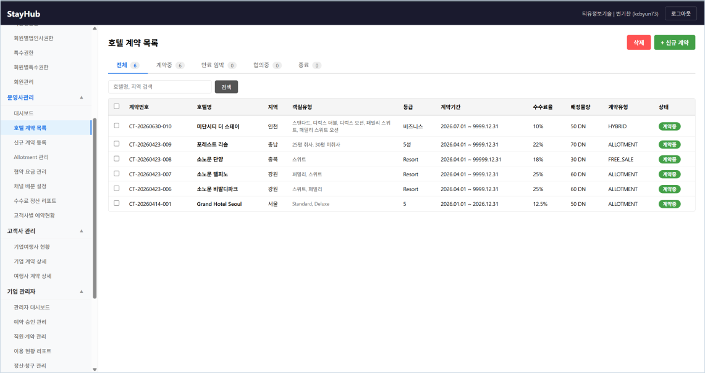
Task: Click the 계약중 status badge for HYBRID row
Action: click(670, 126)
